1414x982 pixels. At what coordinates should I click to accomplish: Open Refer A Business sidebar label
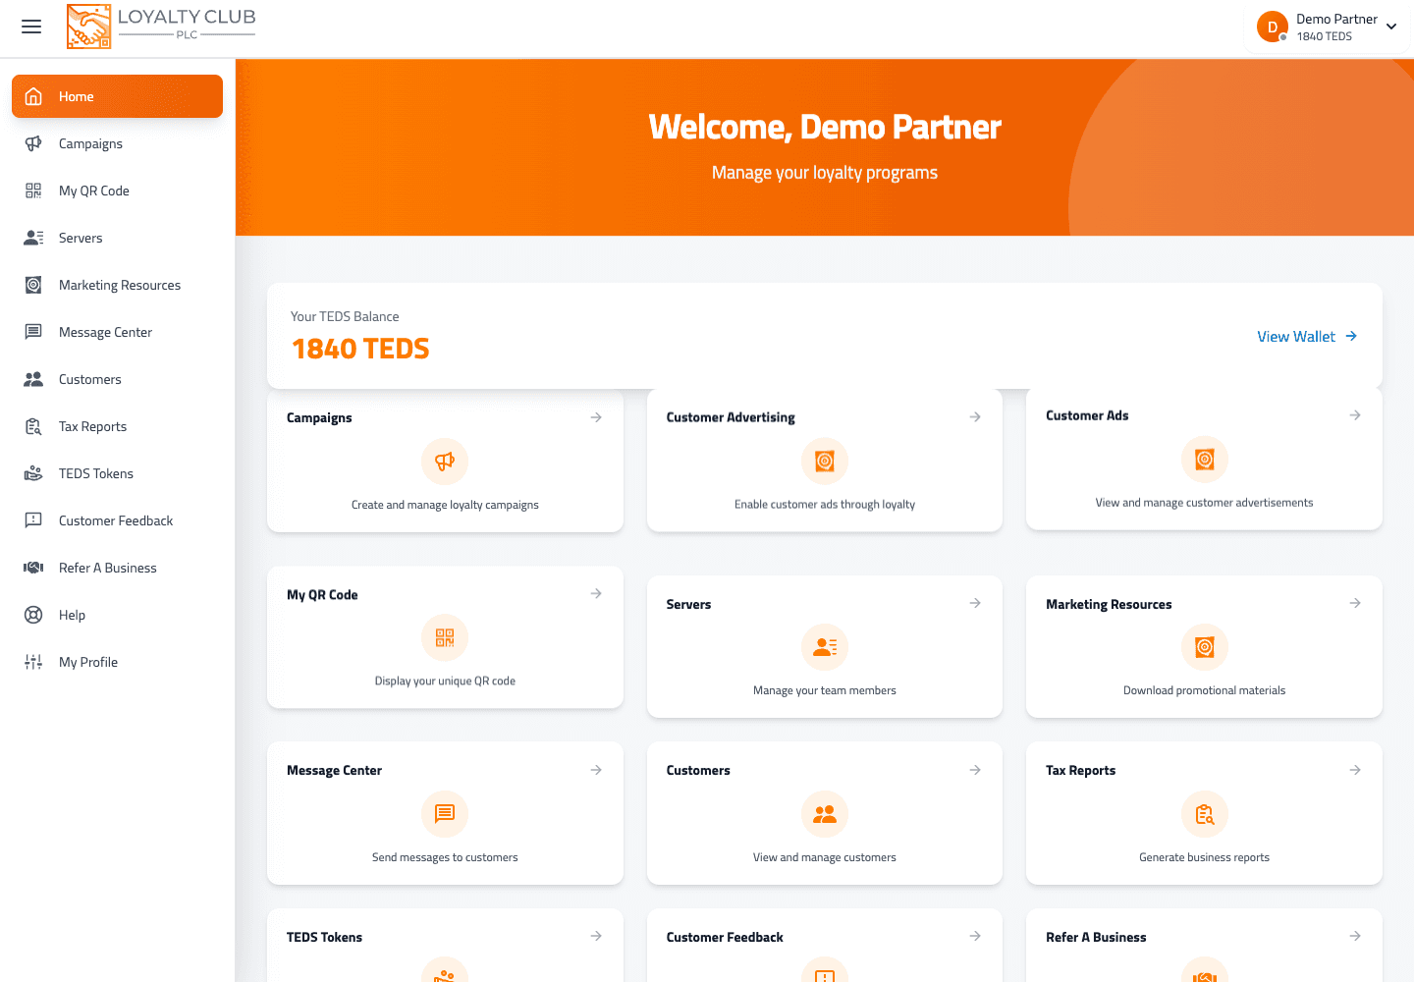108,568
